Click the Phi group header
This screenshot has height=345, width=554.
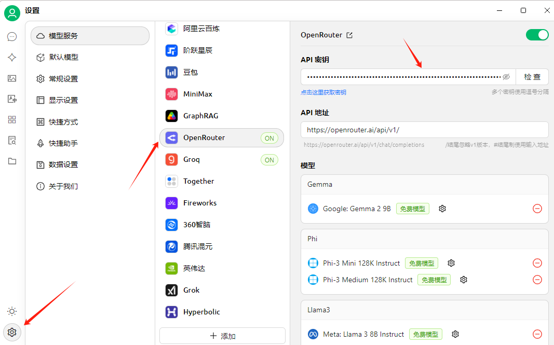tap(424, 239)
